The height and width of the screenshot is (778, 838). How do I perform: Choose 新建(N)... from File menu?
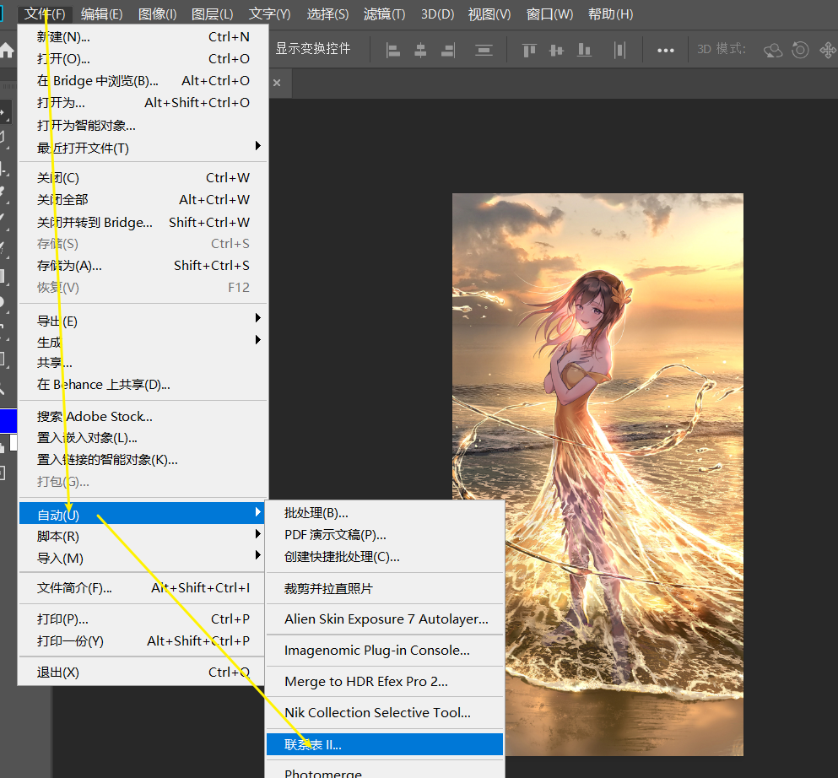tap(143, 37)
